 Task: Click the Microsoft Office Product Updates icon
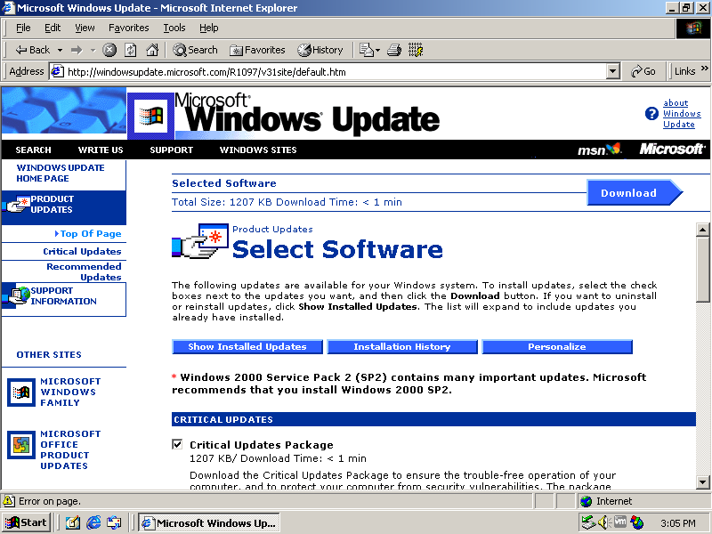[x=21, y=445]
